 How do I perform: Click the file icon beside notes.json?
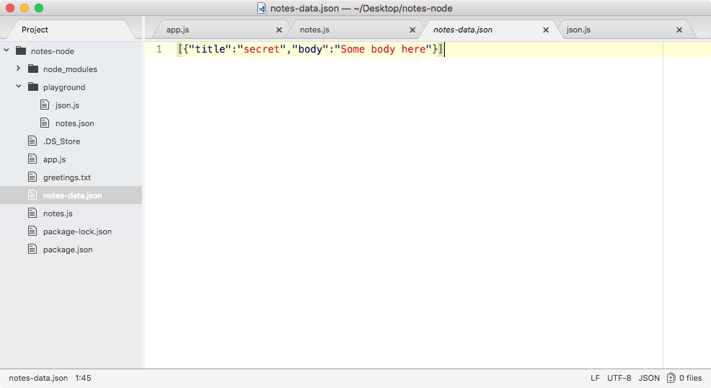45,123
